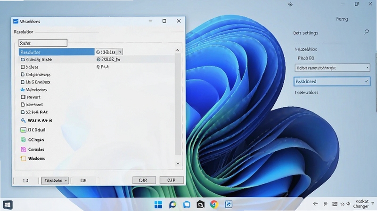
Task: Click the document icon beside X2 row
Action: tap(23, 112)
